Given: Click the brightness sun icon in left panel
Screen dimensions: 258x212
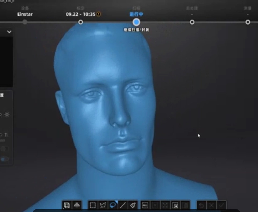Looking at the screenshot, I should click(7, 115).
